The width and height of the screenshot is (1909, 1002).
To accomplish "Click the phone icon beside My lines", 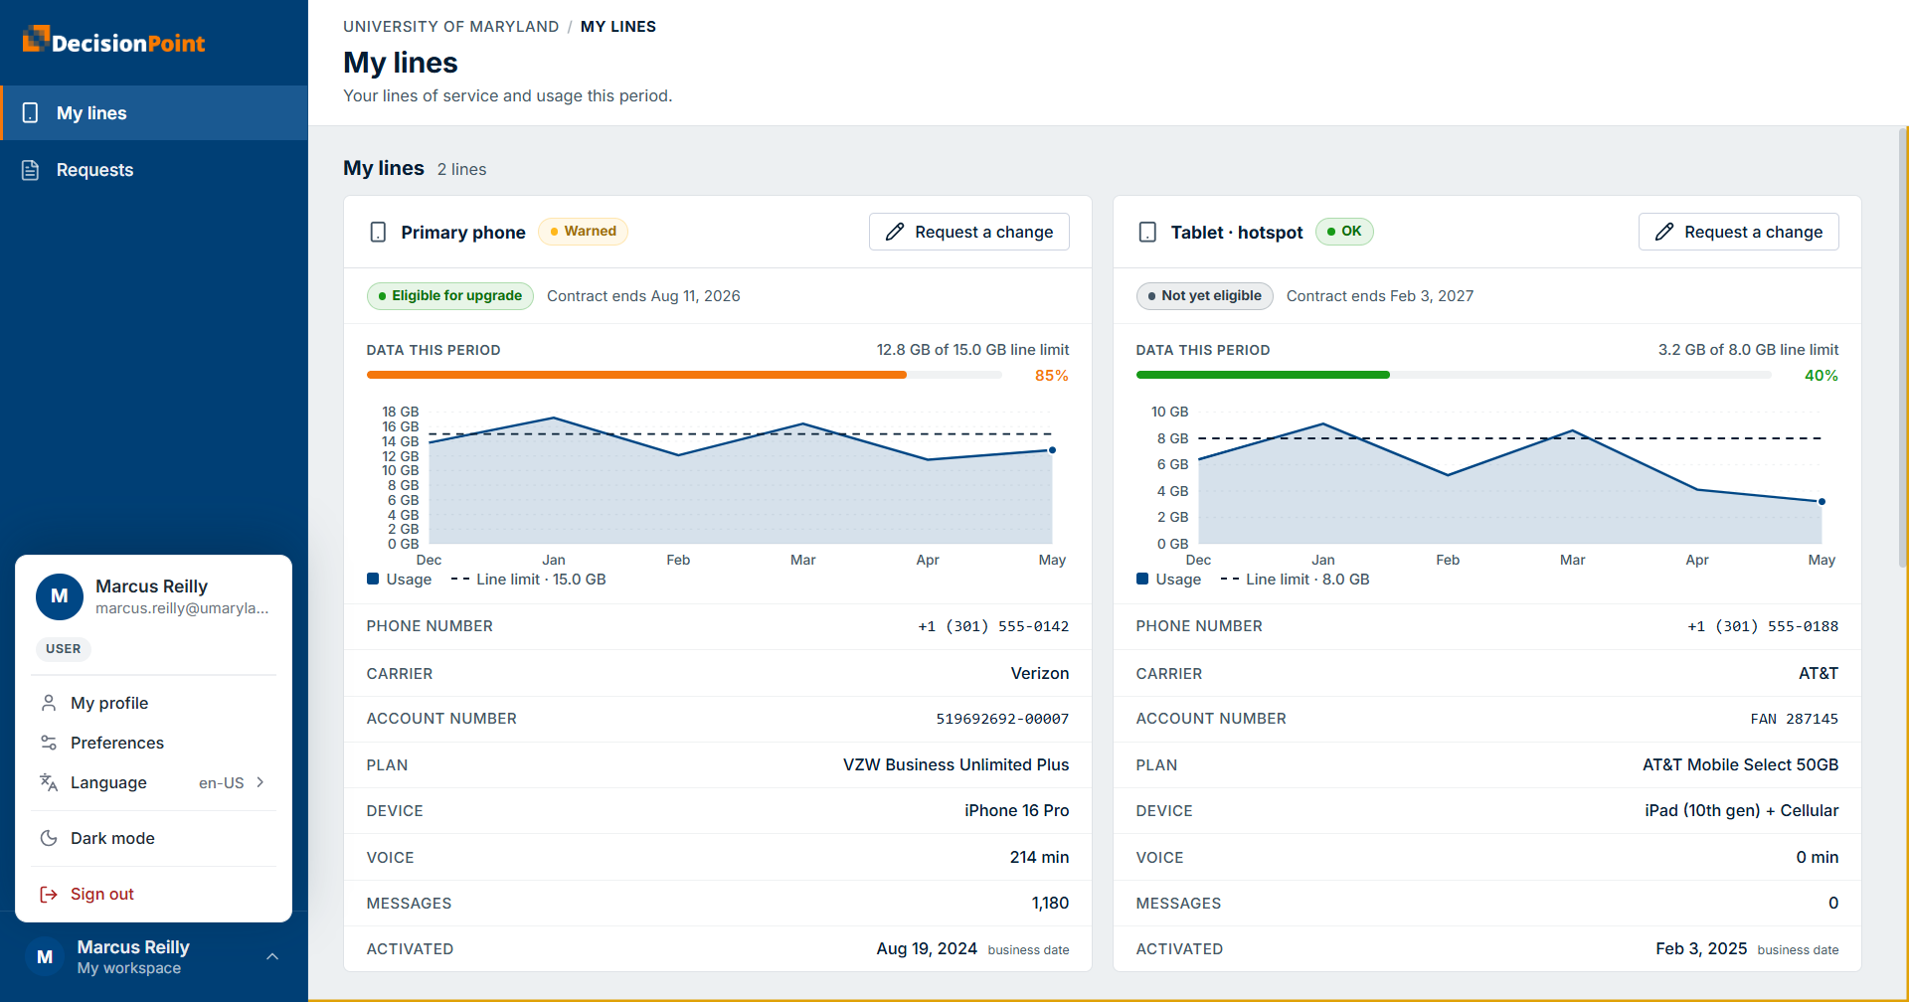I will point(31,113).
